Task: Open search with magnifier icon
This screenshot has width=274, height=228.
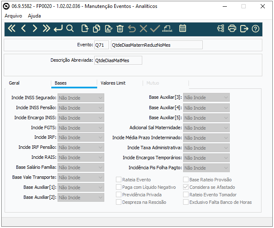Action: tap(70, 28)
